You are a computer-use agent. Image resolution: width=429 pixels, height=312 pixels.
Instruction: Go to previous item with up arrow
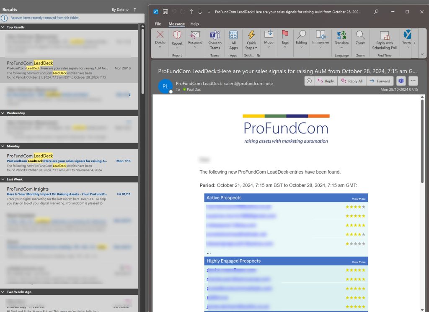(191, 12)
